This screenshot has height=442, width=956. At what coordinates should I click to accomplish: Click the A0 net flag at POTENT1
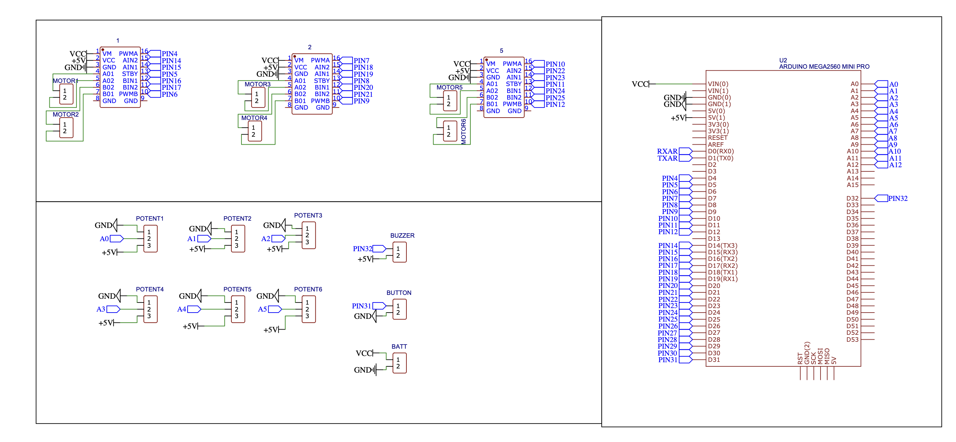coord(116,239)
